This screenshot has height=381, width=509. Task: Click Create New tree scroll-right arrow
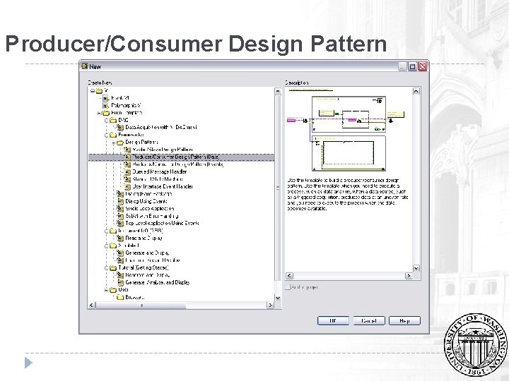270,306
